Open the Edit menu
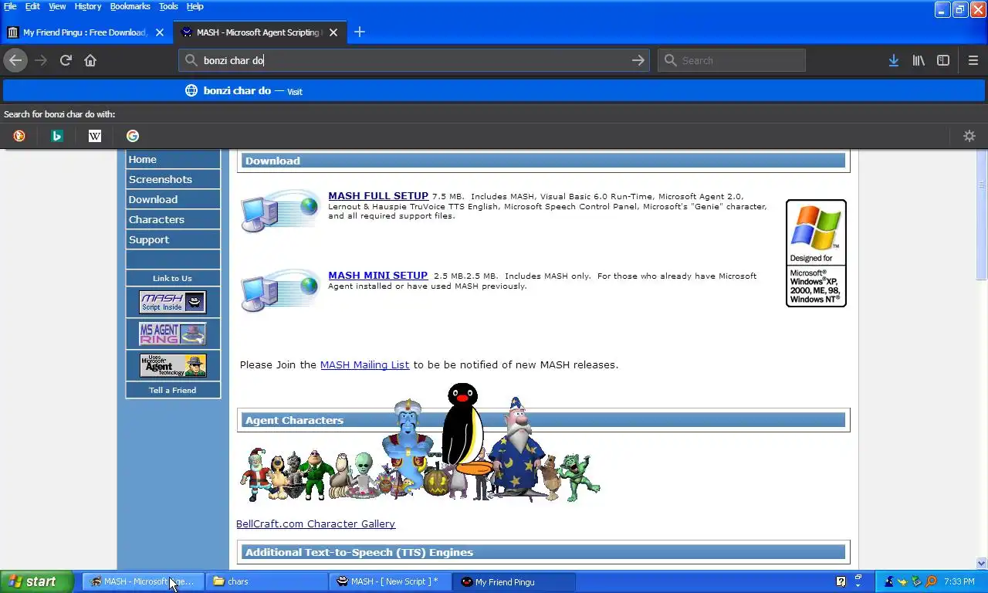Viewport: 988px width, 593px height. 32,6
